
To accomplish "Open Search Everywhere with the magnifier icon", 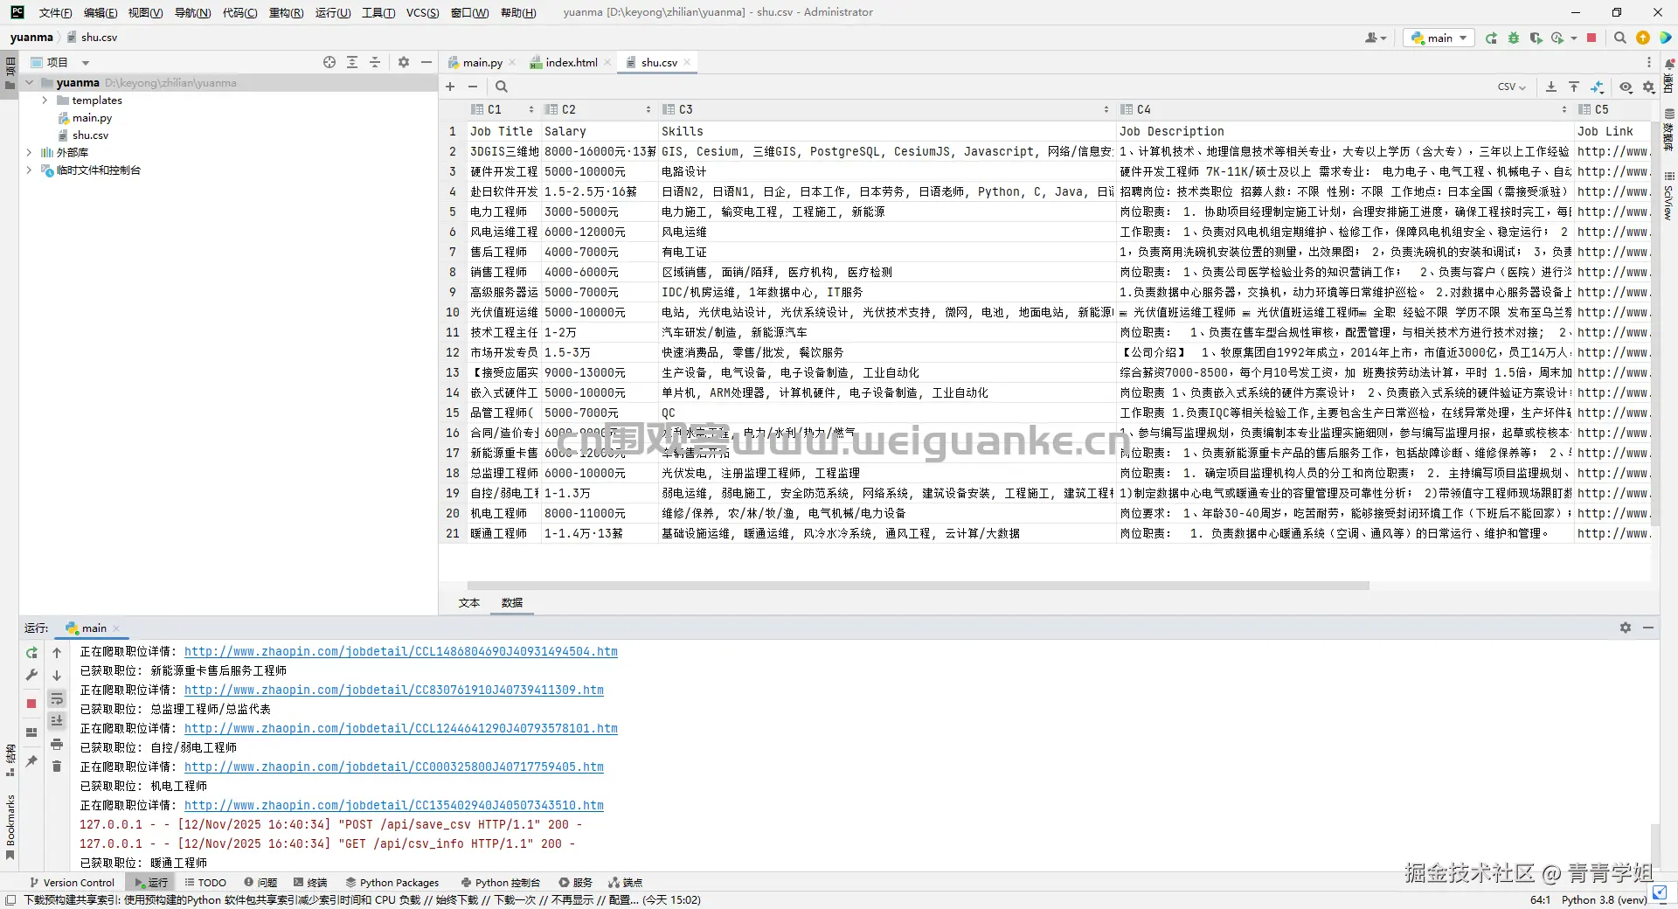I will coord(1619,38).
